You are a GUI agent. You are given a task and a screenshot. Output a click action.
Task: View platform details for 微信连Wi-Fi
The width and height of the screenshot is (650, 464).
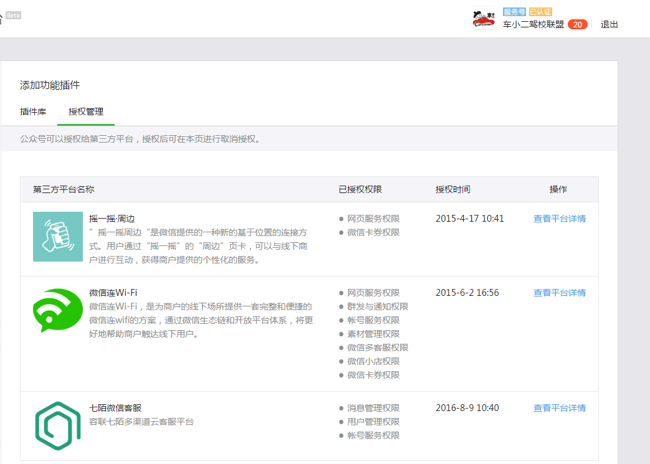(x=559, y=293)
